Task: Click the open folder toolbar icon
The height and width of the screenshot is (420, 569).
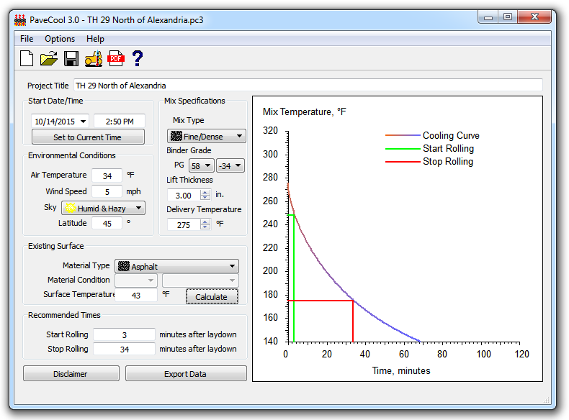Action: 49,59
